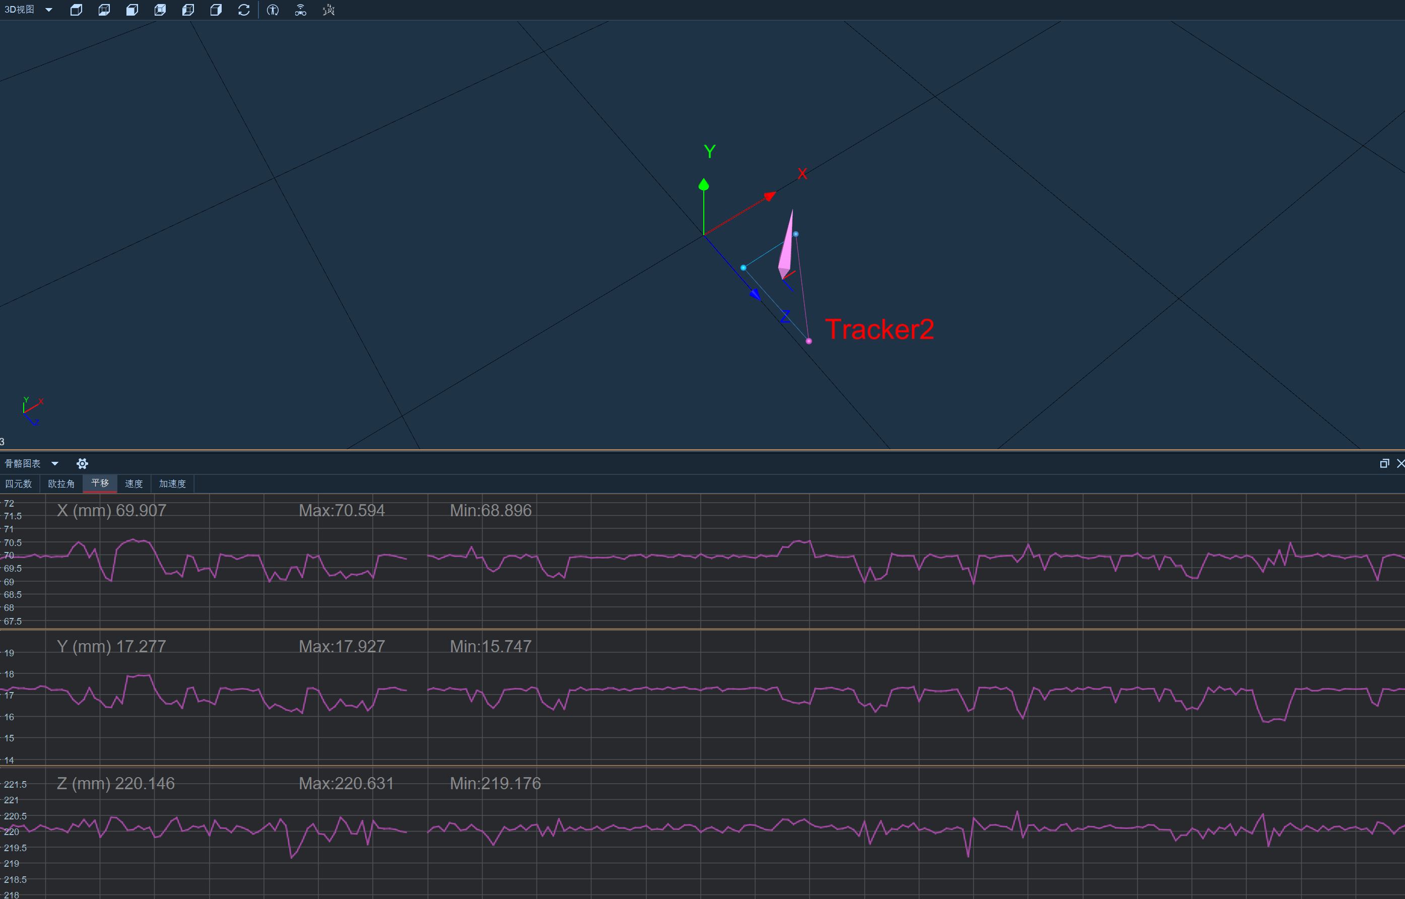Switch to the 欧拉角 tab

[x=61, y=483]
